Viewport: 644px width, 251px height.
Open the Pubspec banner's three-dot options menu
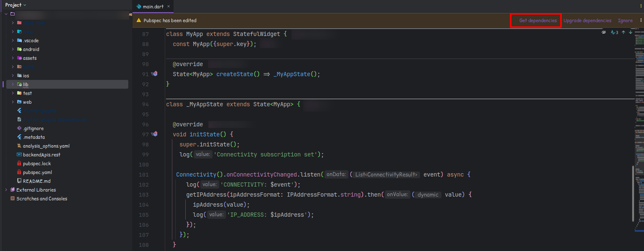click(641, 20)
